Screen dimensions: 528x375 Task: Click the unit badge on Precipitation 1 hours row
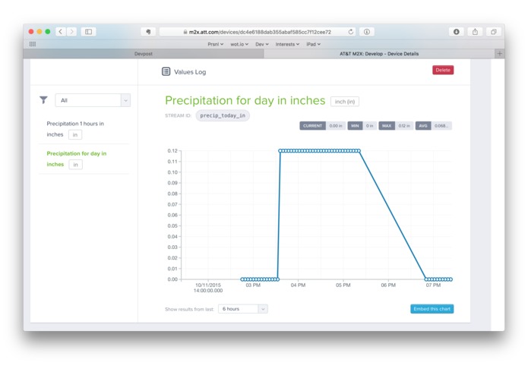75,135
